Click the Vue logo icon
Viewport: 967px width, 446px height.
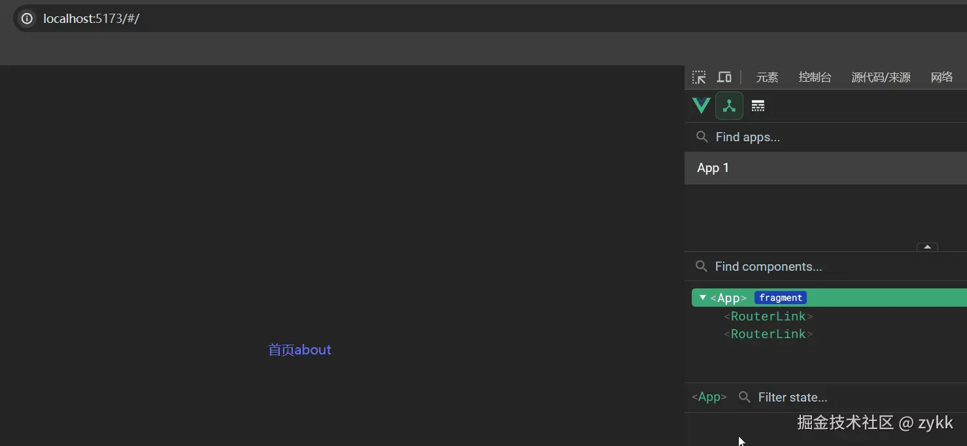click(x=700, y=105)
